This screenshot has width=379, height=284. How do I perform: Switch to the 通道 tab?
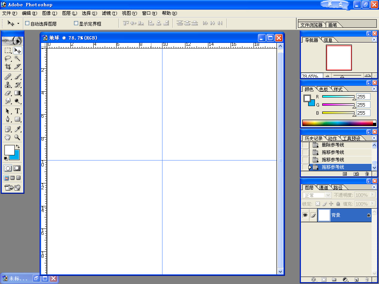click(x=323, y=187)
